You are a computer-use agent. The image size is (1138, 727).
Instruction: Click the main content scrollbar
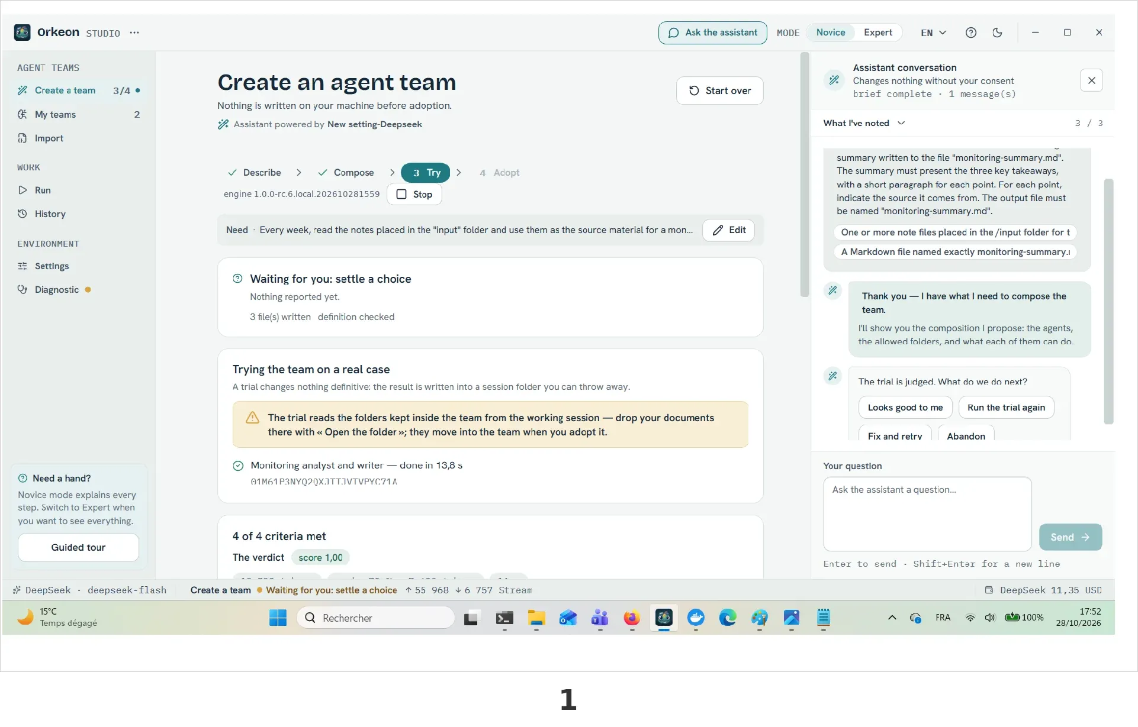coord(804,175)
